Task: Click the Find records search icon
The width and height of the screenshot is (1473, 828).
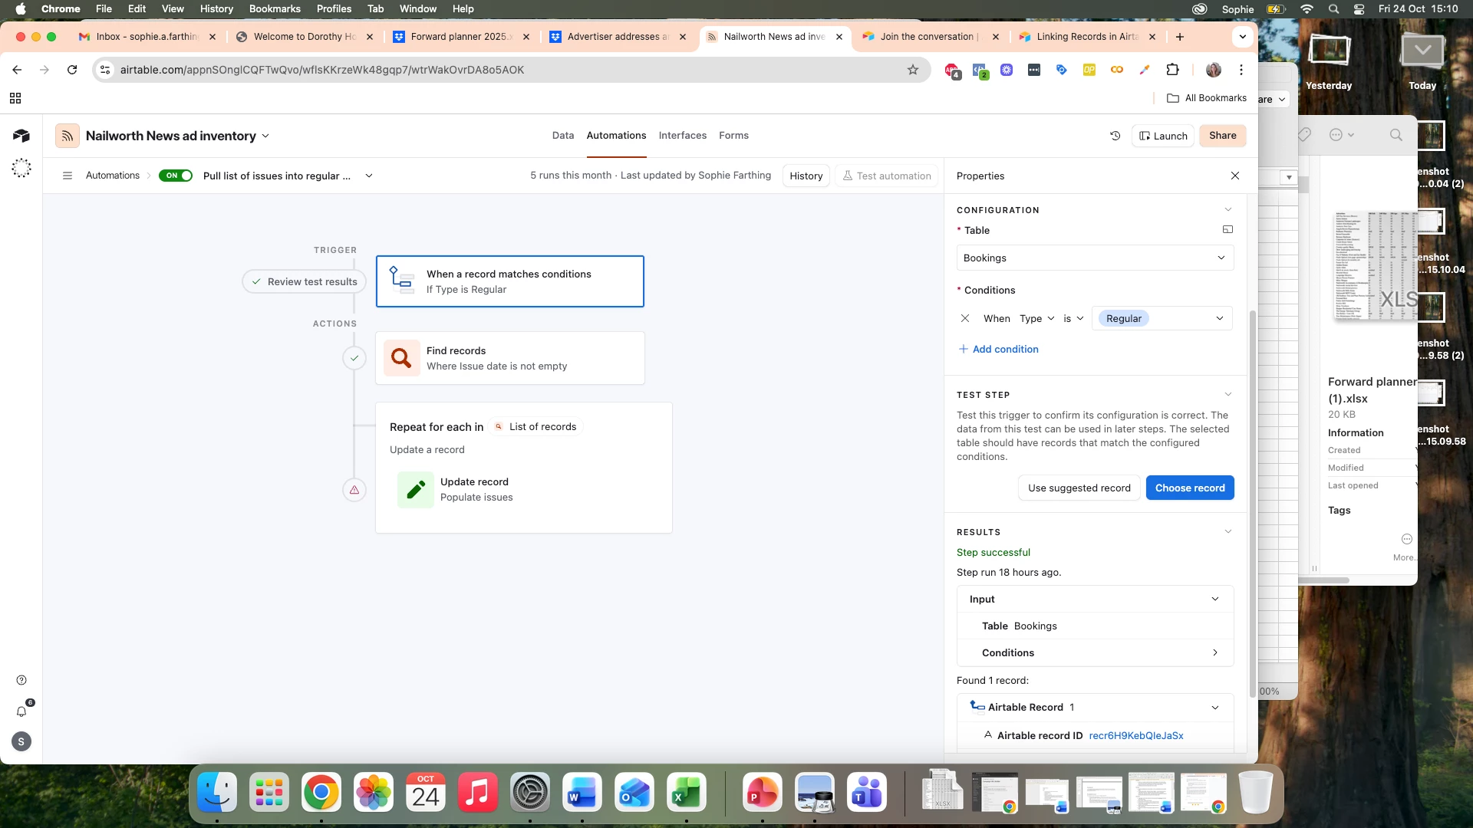Action: click(401, 358)
